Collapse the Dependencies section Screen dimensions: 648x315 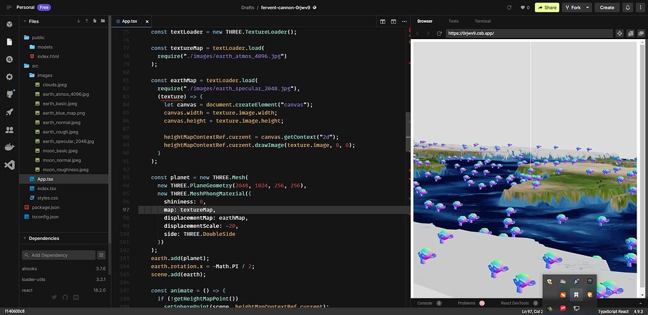pyautogui.click(x=25, y=238)
